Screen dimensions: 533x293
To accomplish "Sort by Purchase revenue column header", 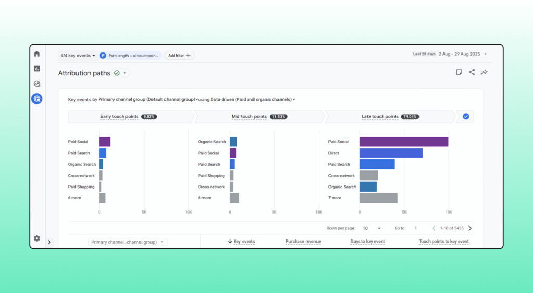I will (x=303, y=242).
